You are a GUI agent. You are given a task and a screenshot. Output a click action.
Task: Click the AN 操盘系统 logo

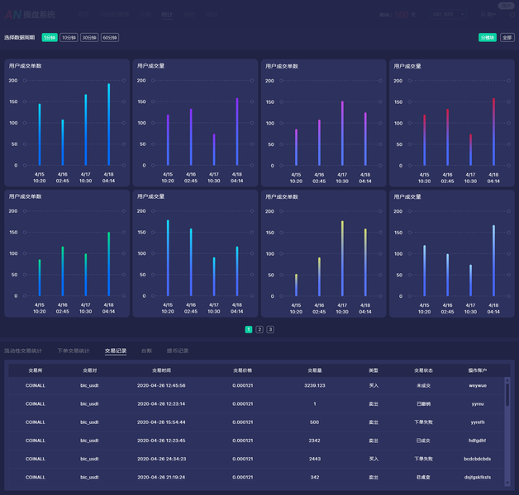(30, 15)
